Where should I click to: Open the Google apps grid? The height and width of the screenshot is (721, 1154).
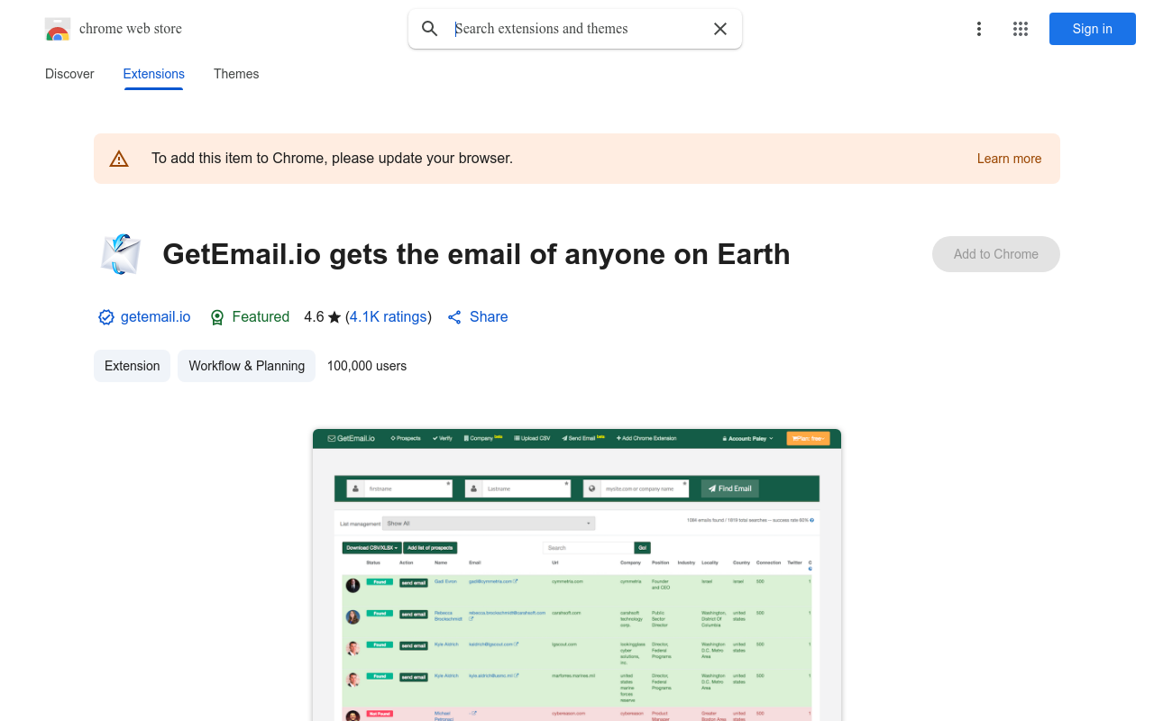tap(1021, 29)
